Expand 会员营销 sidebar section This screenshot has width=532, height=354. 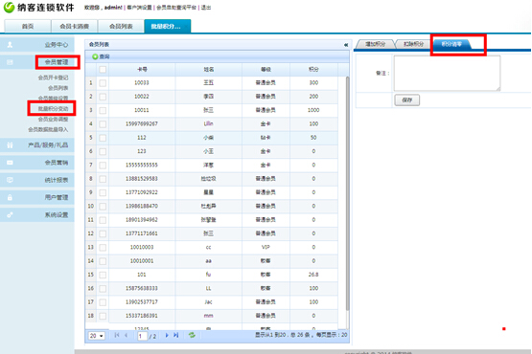pyautogui.click(x=37, y=163)
